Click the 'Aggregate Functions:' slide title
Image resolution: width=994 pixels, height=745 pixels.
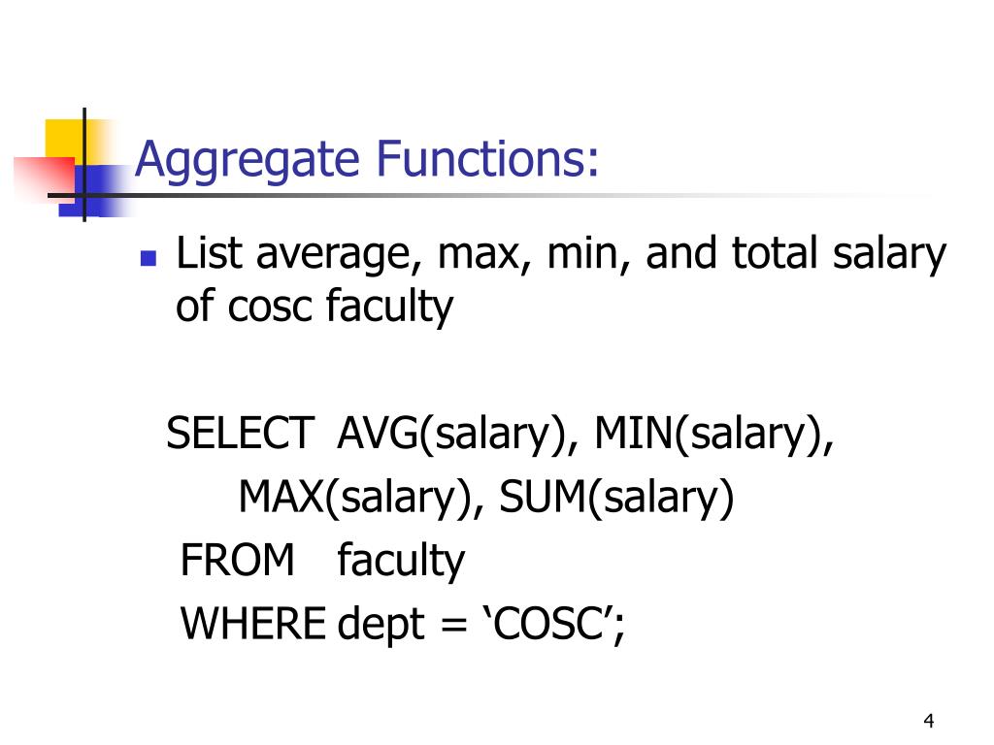coord(366,160)
